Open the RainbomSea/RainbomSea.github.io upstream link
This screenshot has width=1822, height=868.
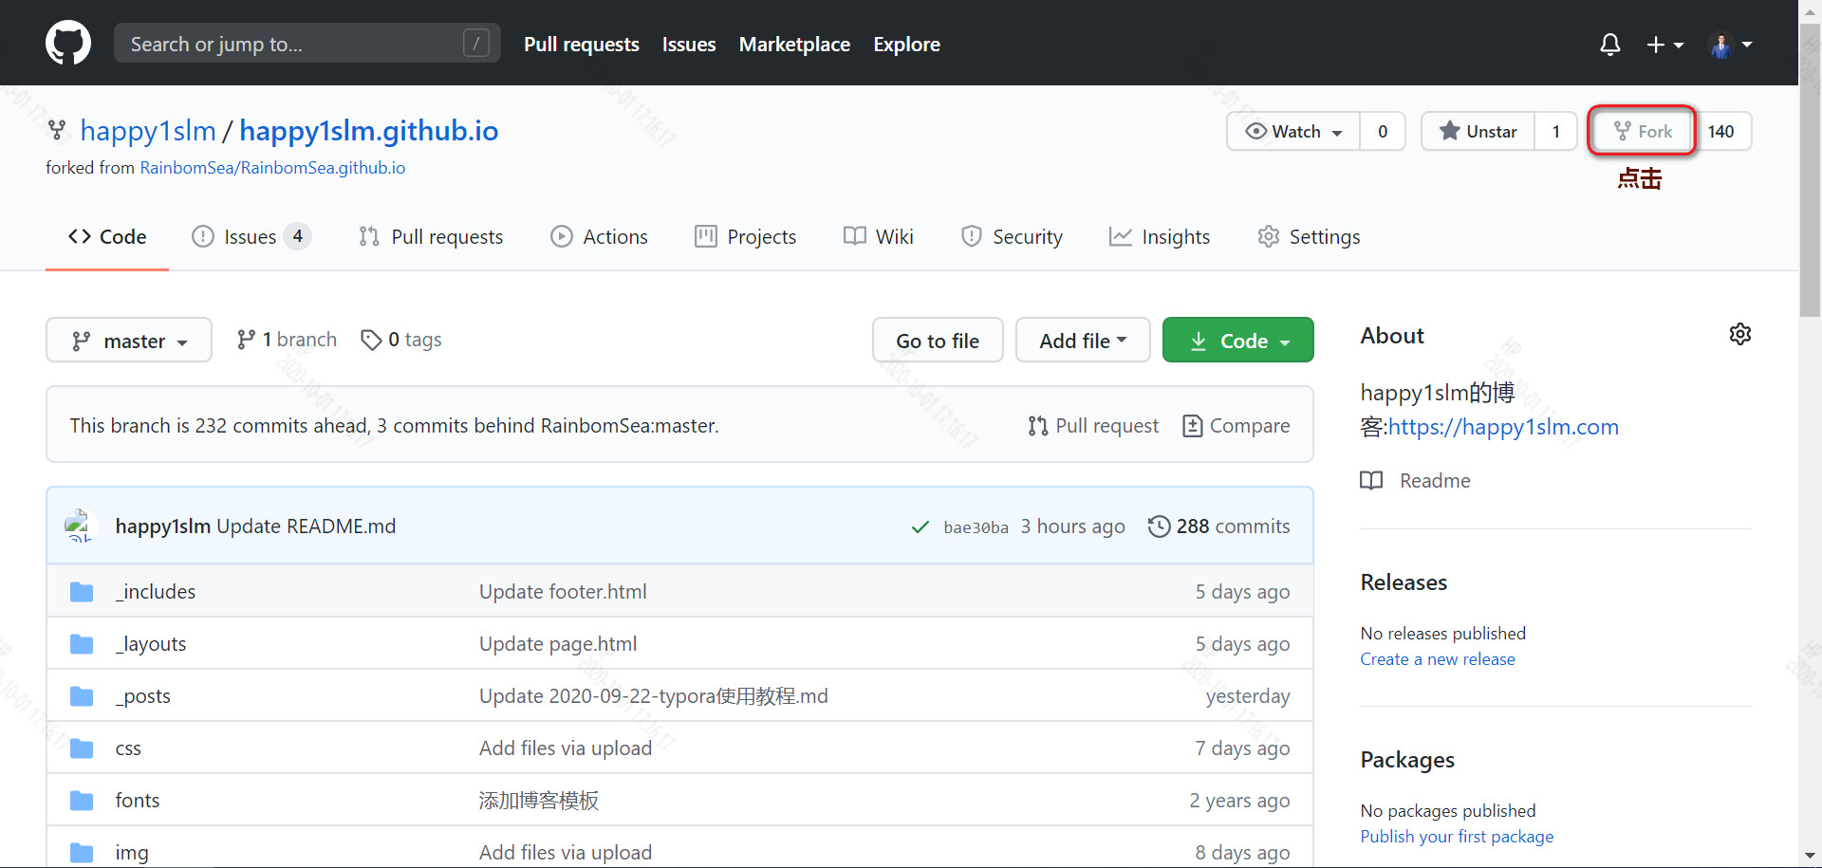272,168
